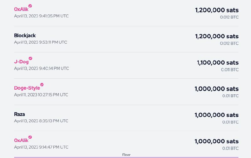Click verified checkmark beside Doge-Style
Image resolution: width=251 pixels, height=158 pixels.
(x=42, y=85)
